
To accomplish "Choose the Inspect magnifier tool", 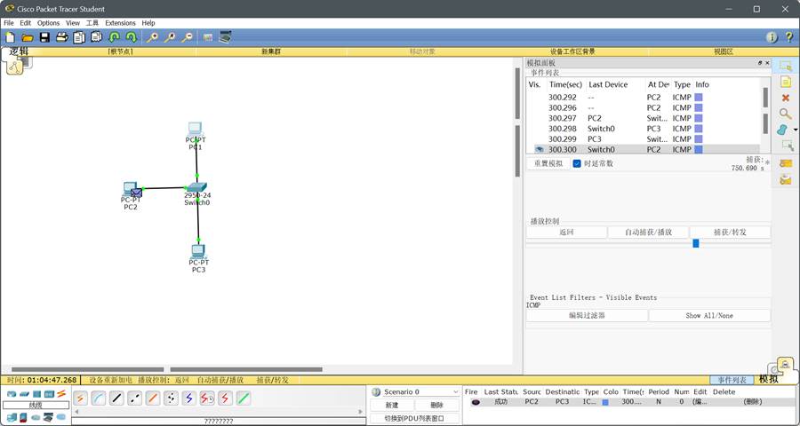I will click(x=786, y=114).
